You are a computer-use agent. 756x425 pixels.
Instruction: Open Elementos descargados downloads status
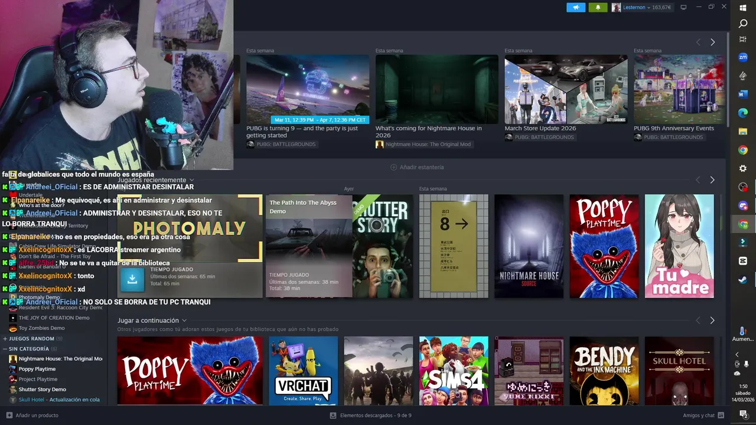click(x=370, y=416)
